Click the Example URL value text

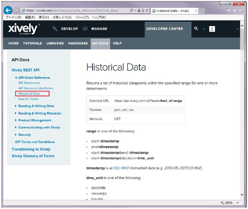[x=148, y=101]
